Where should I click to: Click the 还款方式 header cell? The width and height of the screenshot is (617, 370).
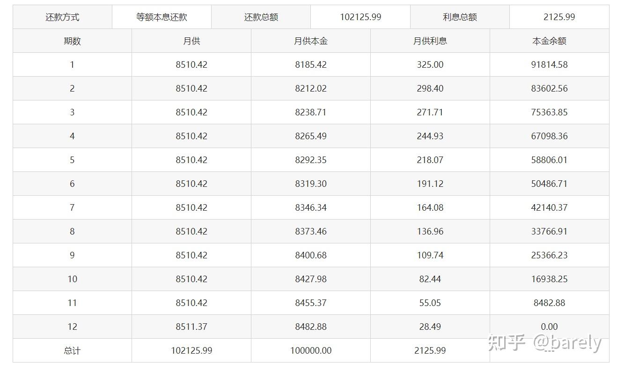click(x=62, y=17)
